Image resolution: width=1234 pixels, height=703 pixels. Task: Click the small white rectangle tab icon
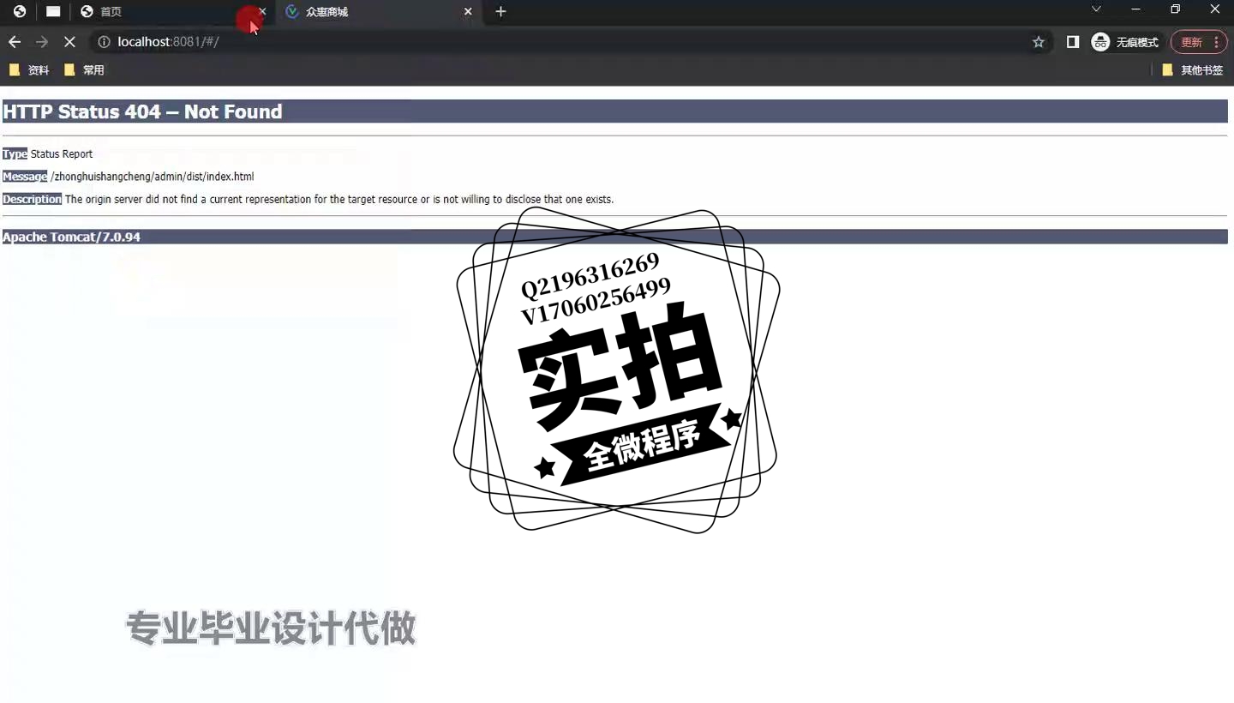(x=53, y=11)
